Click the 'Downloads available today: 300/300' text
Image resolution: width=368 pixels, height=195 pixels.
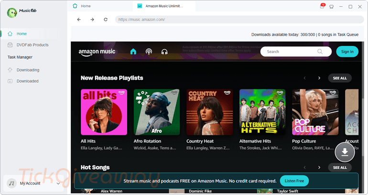pos(283,35)
